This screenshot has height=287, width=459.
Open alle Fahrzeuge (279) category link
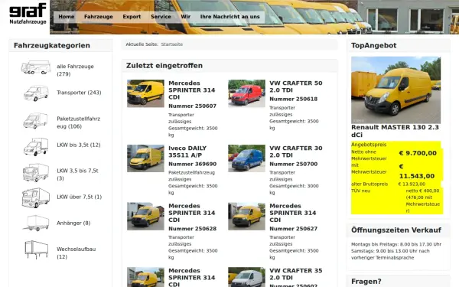pos(75,70)
